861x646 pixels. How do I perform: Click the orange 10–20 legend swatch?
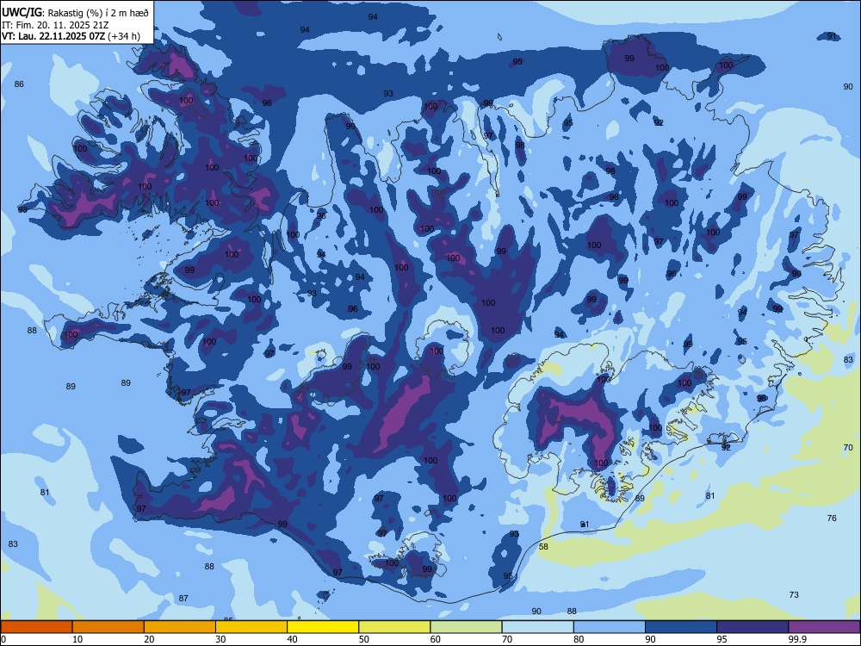click(x=108, y=627)
